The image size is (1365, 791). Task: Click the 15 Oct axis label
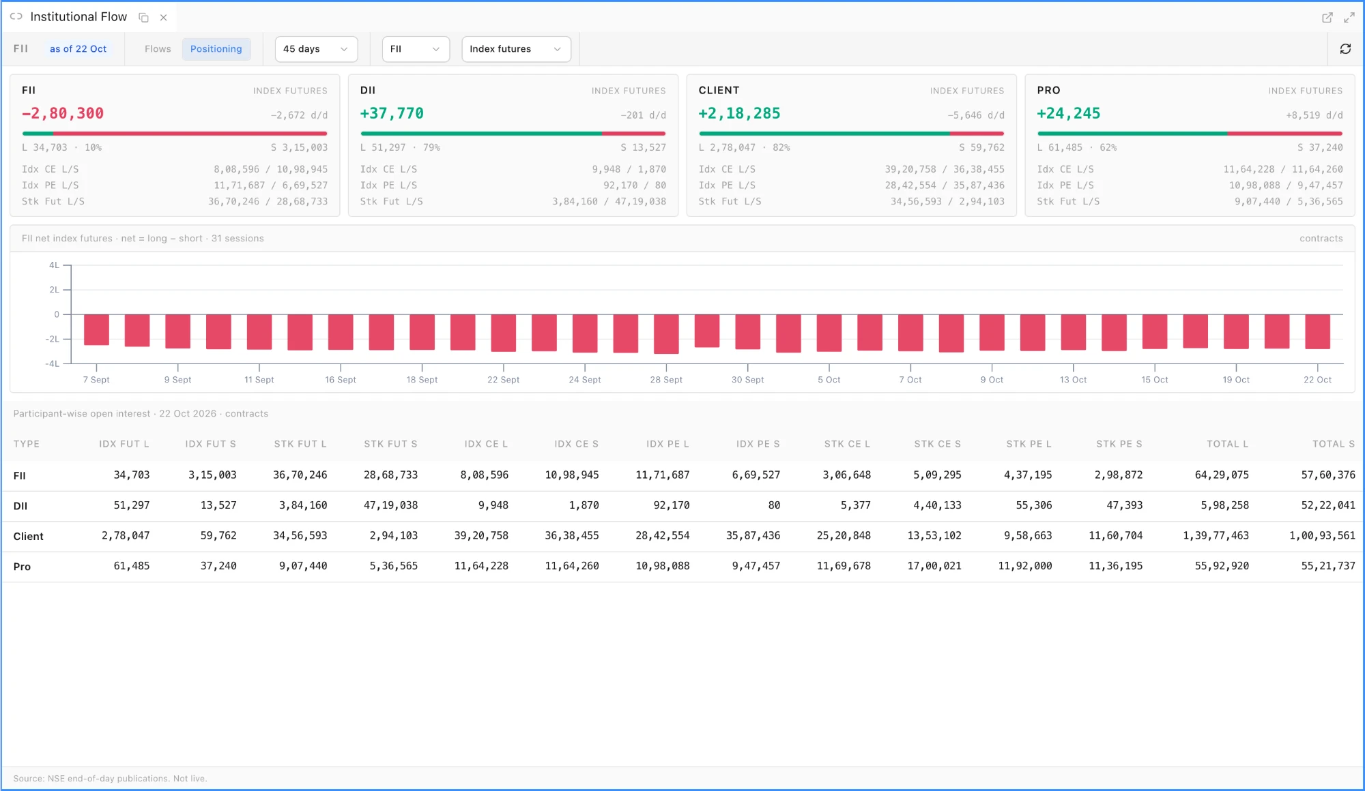(x=1154, y=380)
